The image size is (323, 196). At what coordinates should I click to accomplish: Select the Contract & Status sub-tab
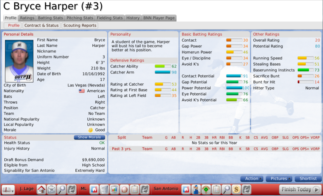41,26
